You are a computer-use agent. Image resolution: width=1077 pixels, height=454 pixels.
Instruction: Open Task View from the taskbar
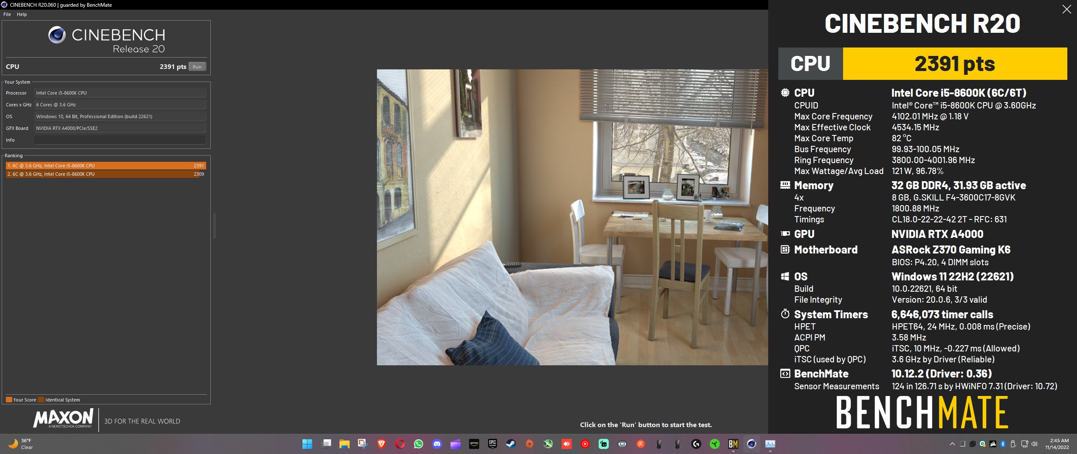pyautogui.click(x=326, y=444)
